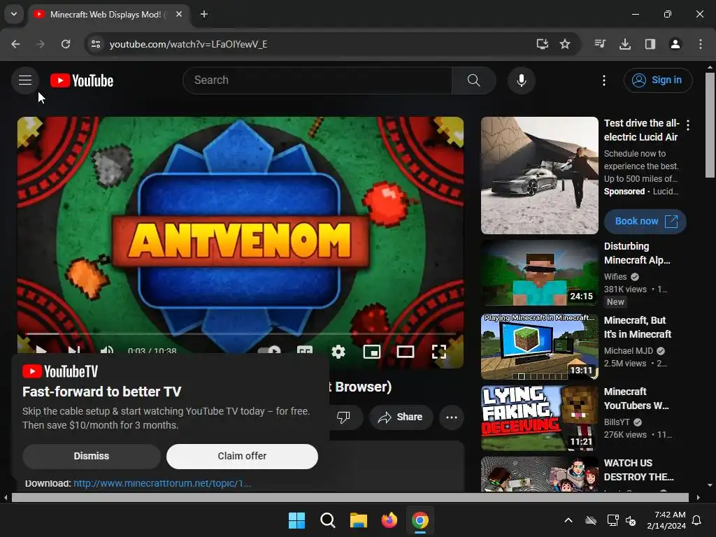Install app icon in address bar
The image size is (716, 537).
click(542, 44)
